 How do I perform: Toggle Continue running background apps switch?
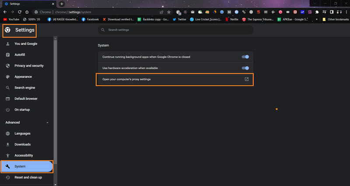click(x=245, y=57)
